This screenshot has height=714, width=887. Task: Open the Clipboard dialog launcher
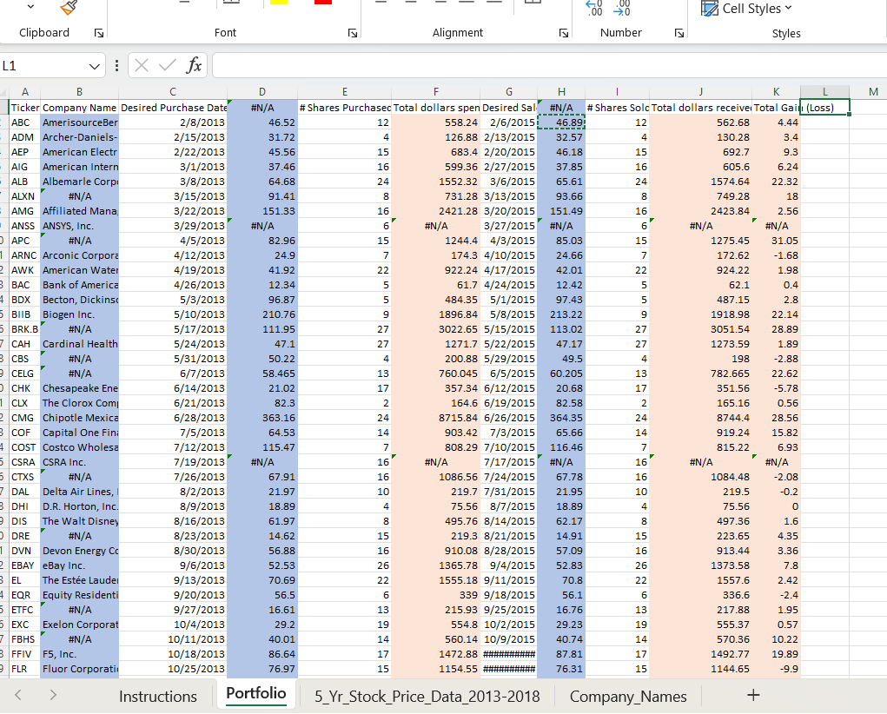click(99, 33)
